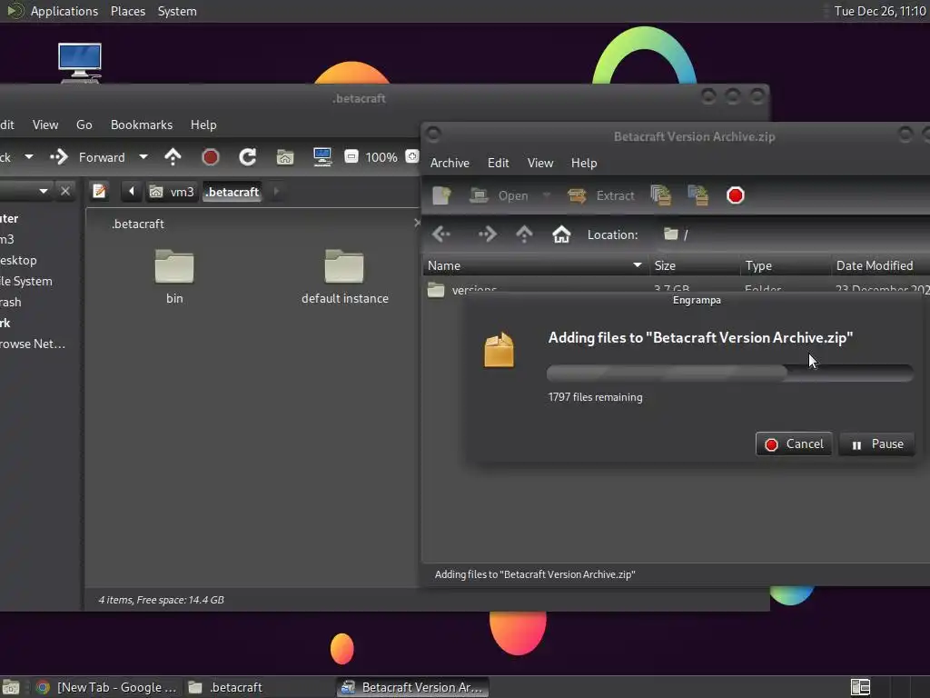Switch to New Tab Google Chrome taskbar item
The width and height of the screenshot is (930, 698).
[107, 687]
